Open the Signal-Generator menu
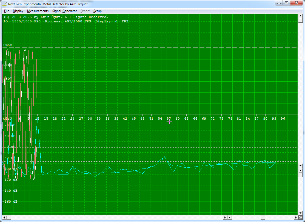The height and width of the screenshot is (222, 305). click(64, 11)
